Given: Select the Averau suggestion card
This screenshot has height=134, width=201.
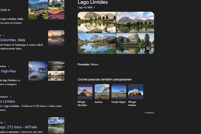Looking at the screenshot, I should 102,94.
